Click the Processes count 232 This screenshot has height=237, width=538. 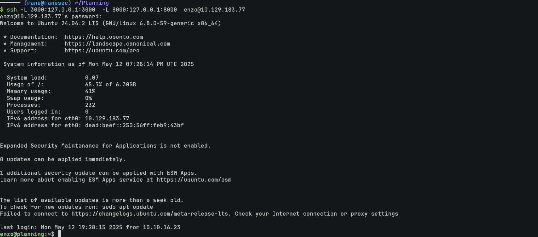tap(90, 105)
